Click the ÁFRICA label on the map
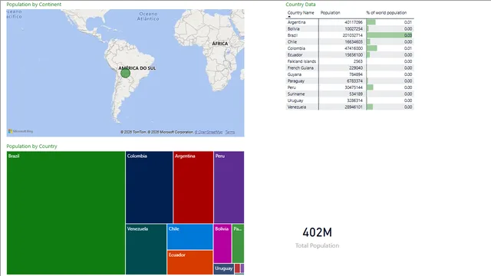This screenshot has width=491, height=276. (220, 44)
